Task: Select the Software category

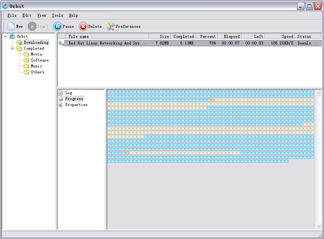Action: coord(40,60)
